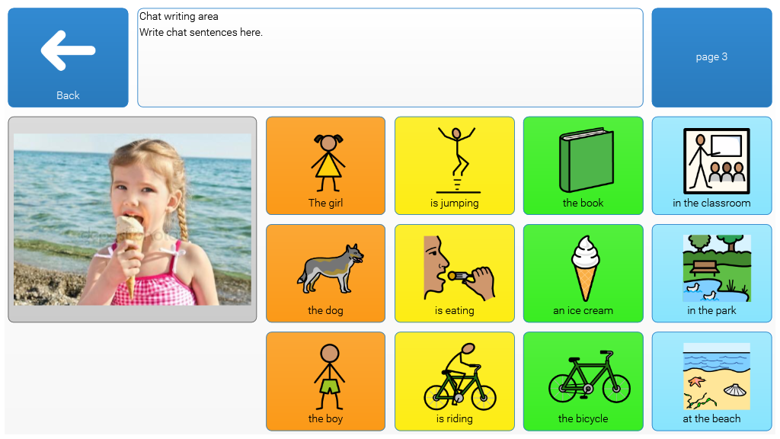The image size is (780, 439).
Task: Click the 'Write chat sentences here.' text
Action: coord(201,32)
